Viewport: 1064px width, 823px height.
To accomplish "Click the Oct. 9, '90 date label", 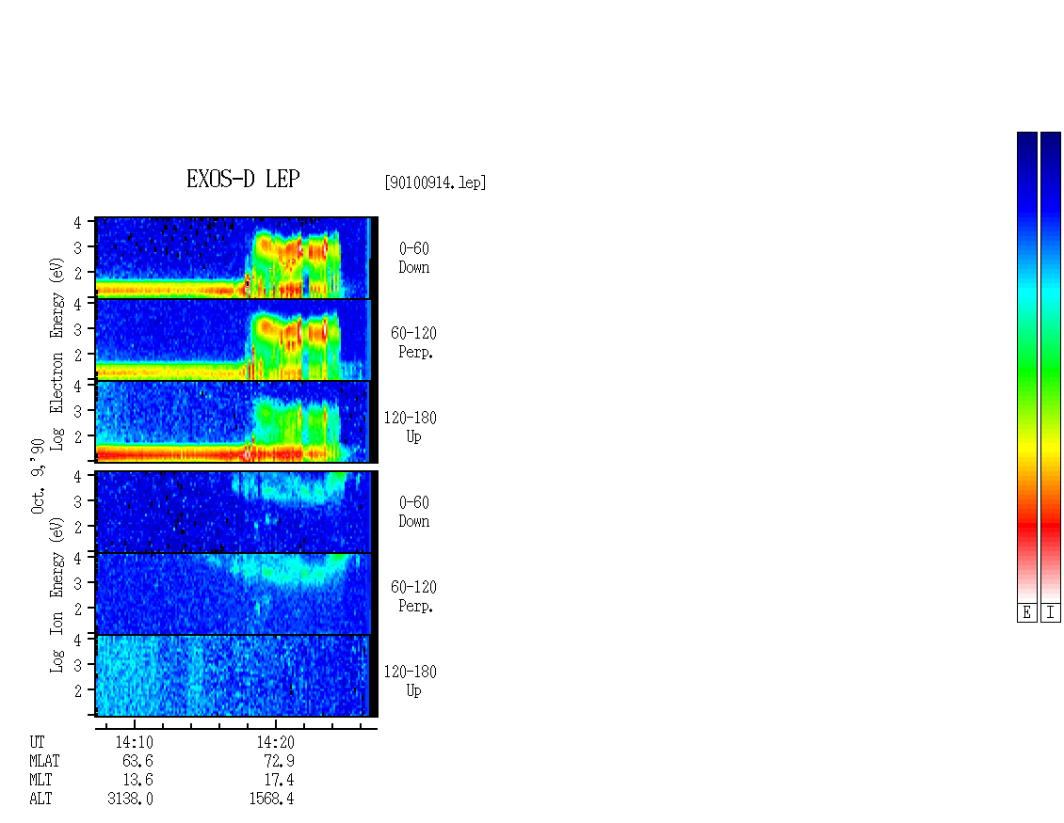I will [38, 476].
